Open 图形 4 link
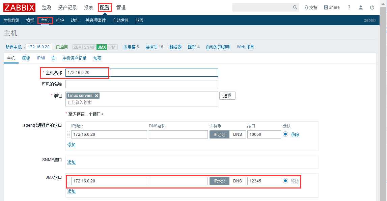This screenshot has width=387, height=201. click(194, 47)
